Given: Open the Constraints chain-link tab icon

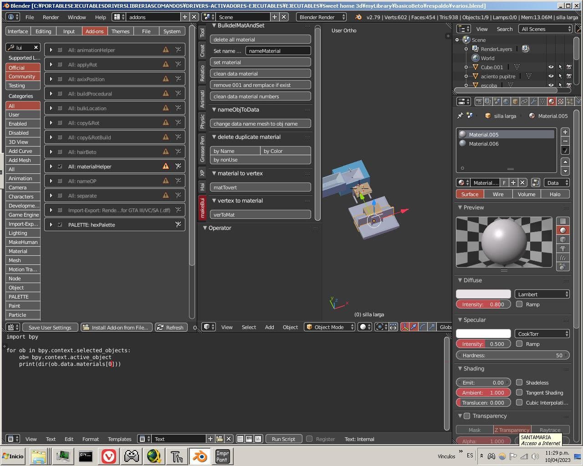Looking at the screenshot, I should 524,101.
